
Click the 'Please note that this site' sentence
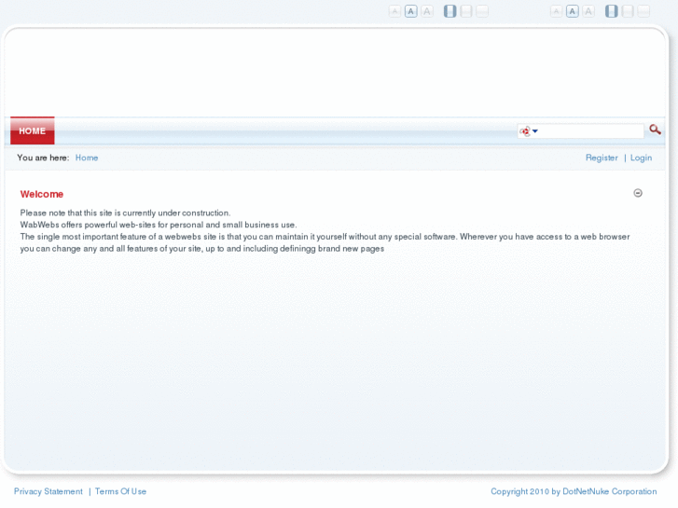pyautogui.click(x=125, y=213)
